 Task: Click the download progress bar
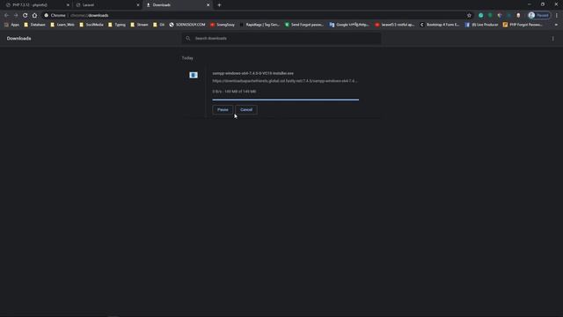coord(285,100)
